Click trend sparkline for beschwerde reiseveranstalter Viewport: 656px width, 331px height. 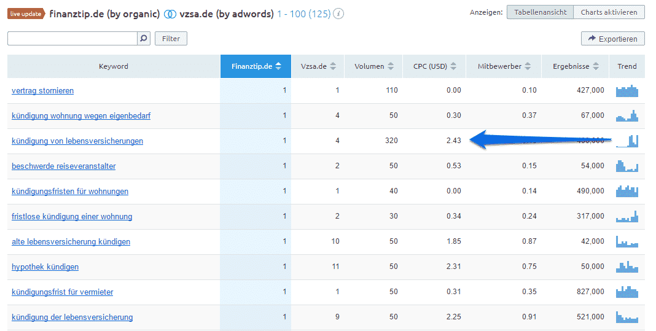627,166
